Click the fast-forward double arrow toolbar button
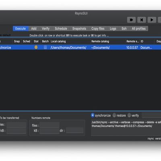This screenshot has width=161, height=161. tap(131, 20)
